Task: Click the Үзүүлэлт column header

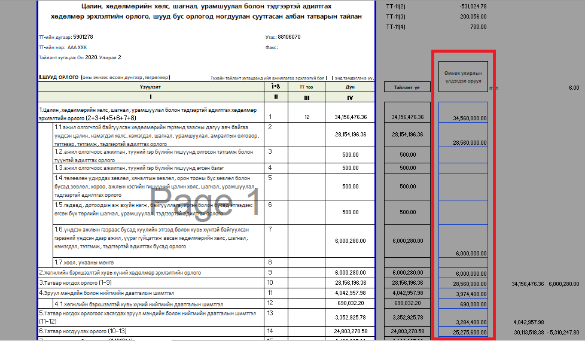Action: (x=150, y=87)
